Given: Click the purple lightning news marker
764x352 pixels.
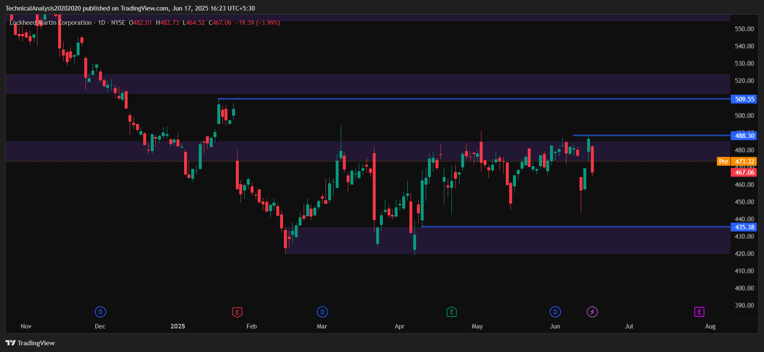Looking at the screenshot, I should (x=592, y=312).
